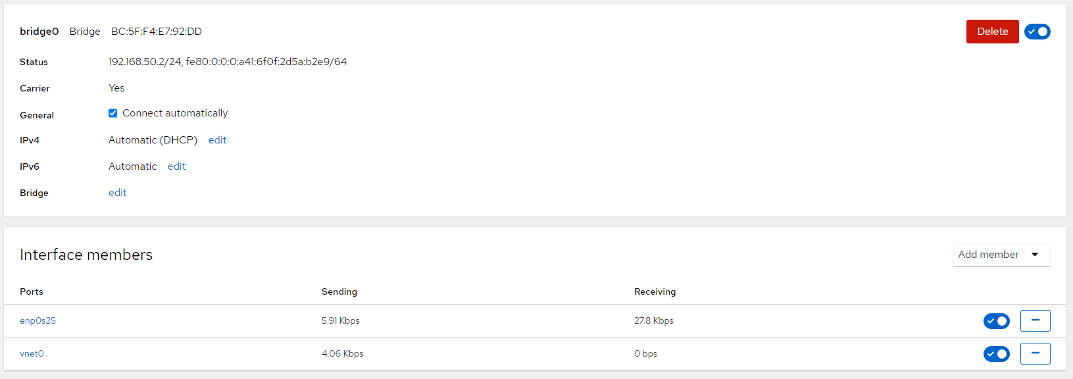Click the Interface members heading

pyautogui.click(x=86, y=255)
